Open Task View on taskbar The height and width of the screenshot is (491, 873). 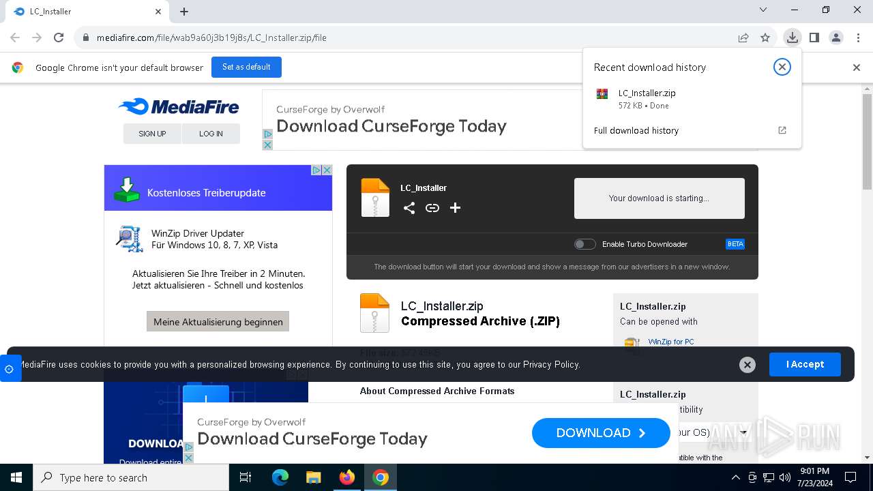click(246, 477)
